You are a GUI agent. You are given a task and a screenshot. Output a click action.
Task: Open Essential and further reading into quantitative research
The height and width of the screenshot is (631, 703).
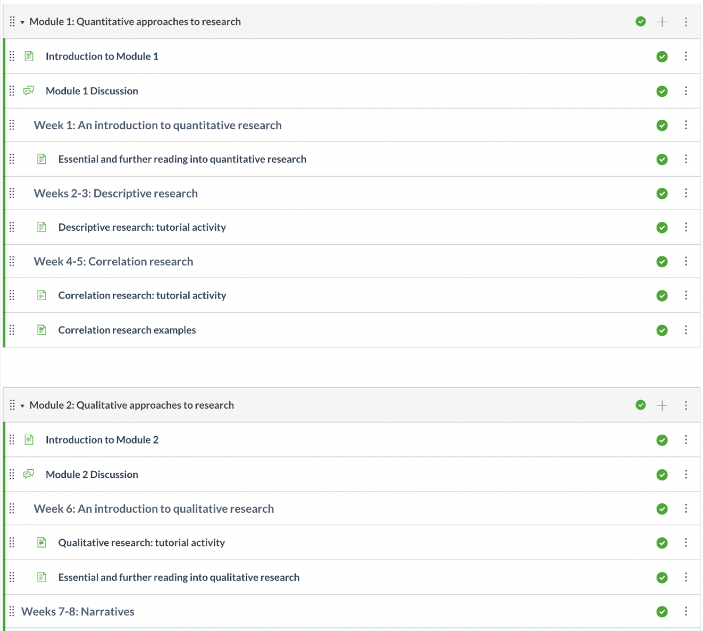point(182,159)
